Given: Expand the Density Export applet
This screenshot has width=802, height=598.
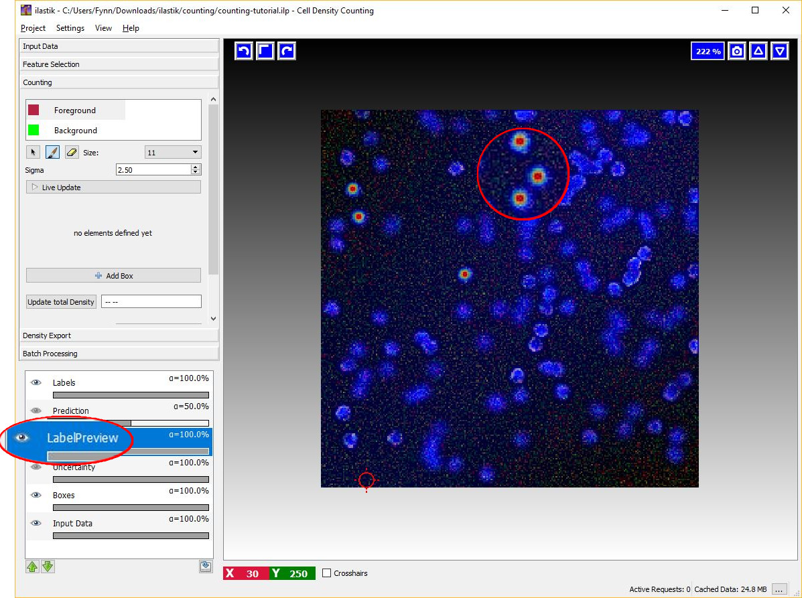Looking at the screenshot, I should (119, 335).
